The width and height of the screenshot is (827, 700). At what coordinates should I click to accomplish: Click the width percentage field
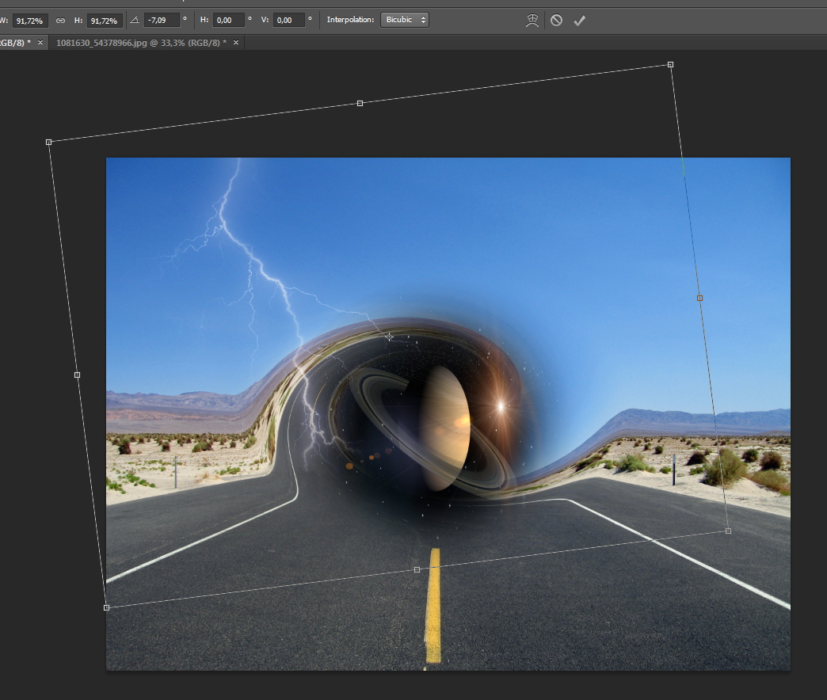tap(29, 20)
